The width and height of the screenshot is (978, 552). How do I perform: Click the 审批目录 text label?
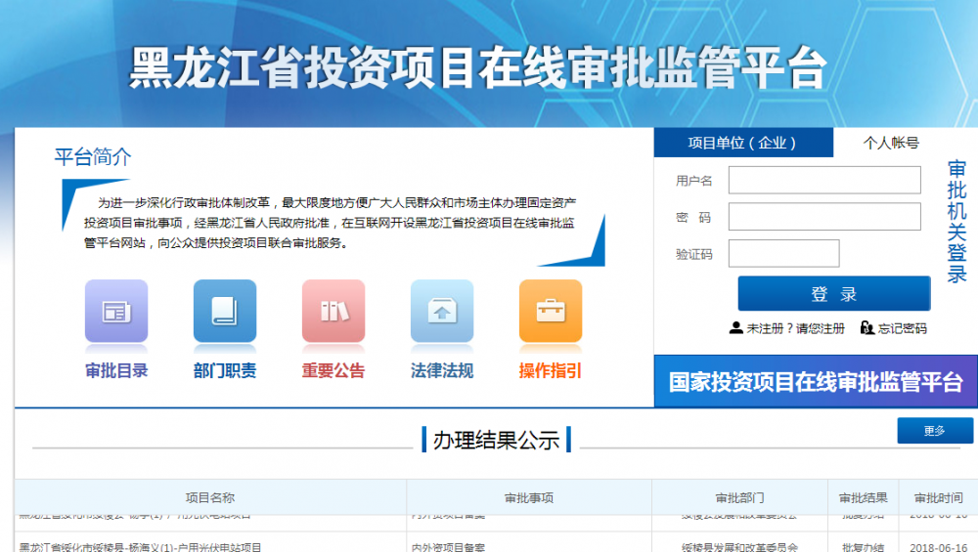116,370
